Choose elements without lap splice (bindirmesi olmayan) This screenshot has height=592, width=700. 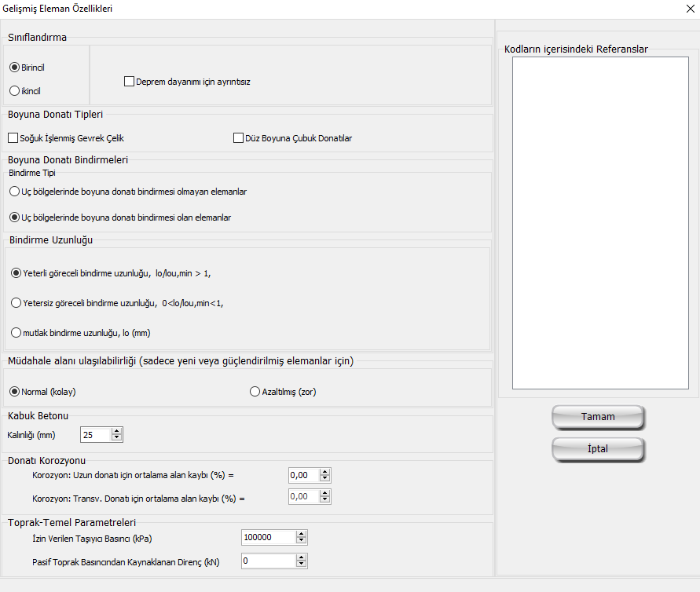click(14, 191)
